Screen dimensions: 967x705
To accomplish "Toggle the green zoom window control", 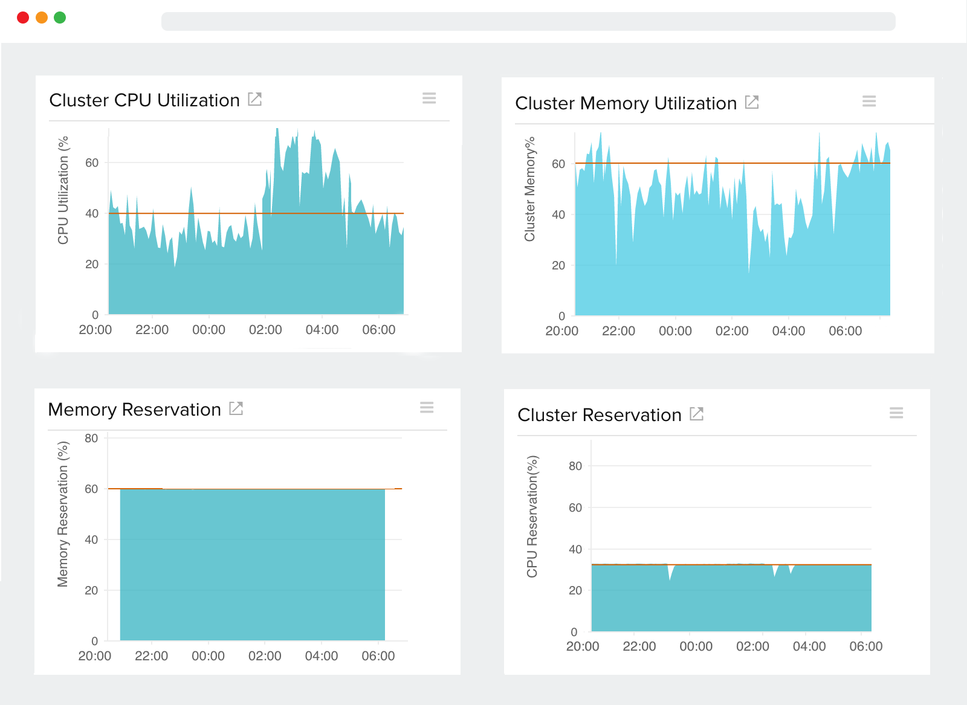I will 60,18.
